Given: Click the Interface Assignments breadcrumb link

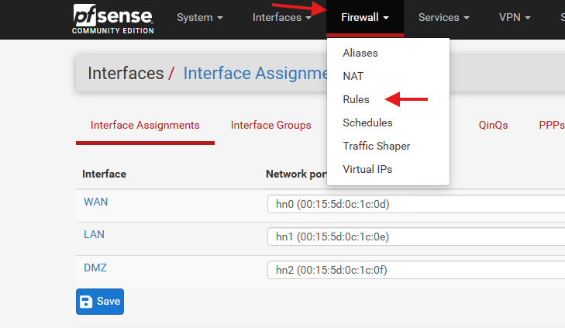Looking at the screenshot, I should click(x=255, y=73).
